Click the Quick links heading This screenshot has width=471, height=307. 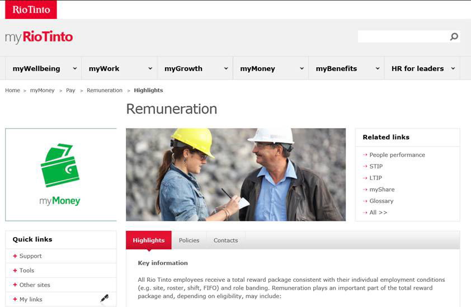coord(32,239)
